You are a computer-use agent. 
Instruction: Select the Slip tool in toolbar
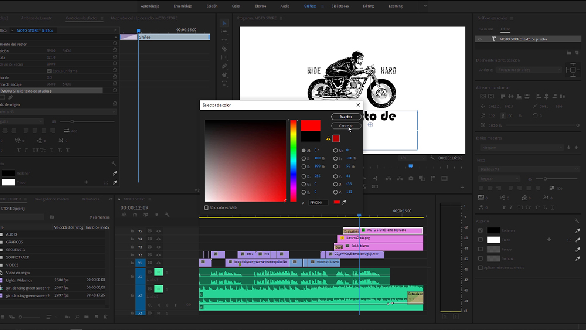coord(224,57)
